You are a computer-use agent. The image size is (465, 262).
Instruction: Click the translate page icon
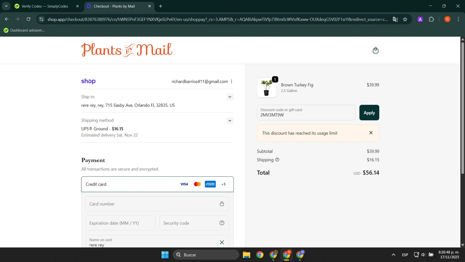(x=395, y=19)
